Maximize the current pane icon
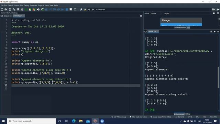This screenshot has height=124, width=220. pos(75,9)
